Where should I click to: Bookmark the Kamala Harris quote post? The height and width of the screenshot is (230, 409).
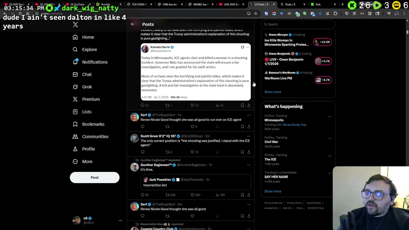pos(243,105)
